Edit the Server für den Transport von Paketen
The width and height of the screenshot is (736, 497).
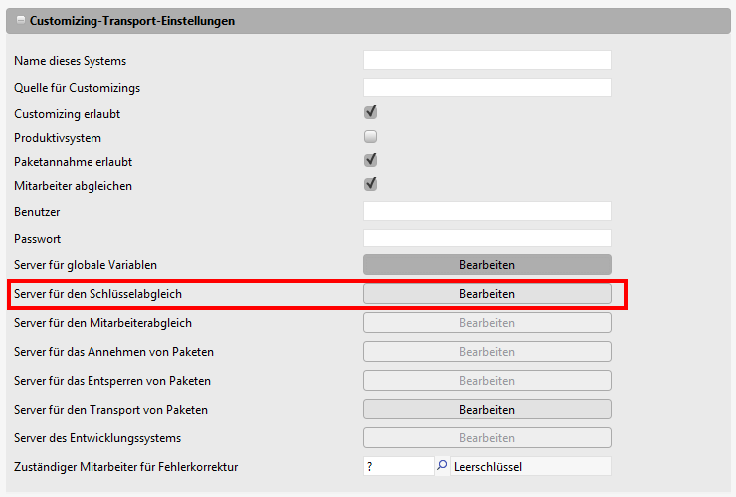coord(486,410)
